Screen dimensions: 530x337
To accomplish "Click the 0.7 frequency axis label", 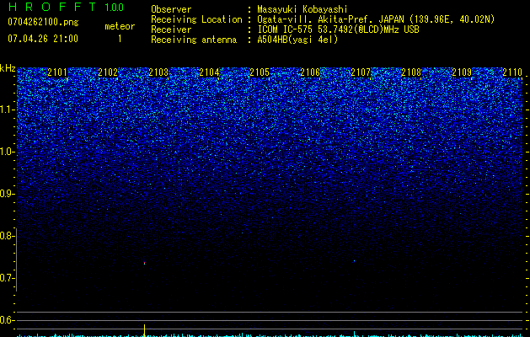I will click(8, 278).
